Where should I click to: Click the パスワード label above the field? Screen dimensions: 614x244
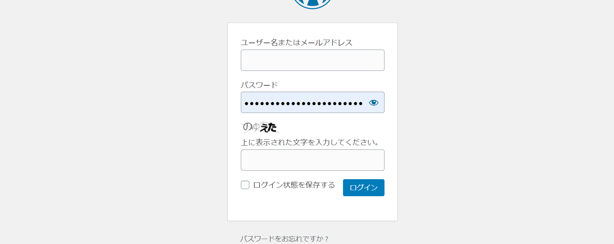click(259, 85)
